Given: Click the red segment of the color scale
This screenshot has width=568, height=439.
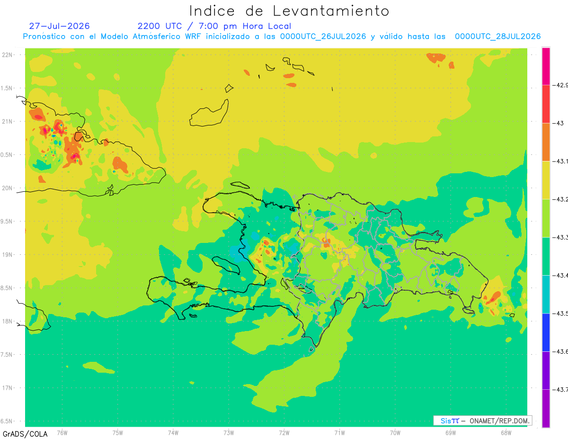Looking at the screenshot, I should coord(546,104).
